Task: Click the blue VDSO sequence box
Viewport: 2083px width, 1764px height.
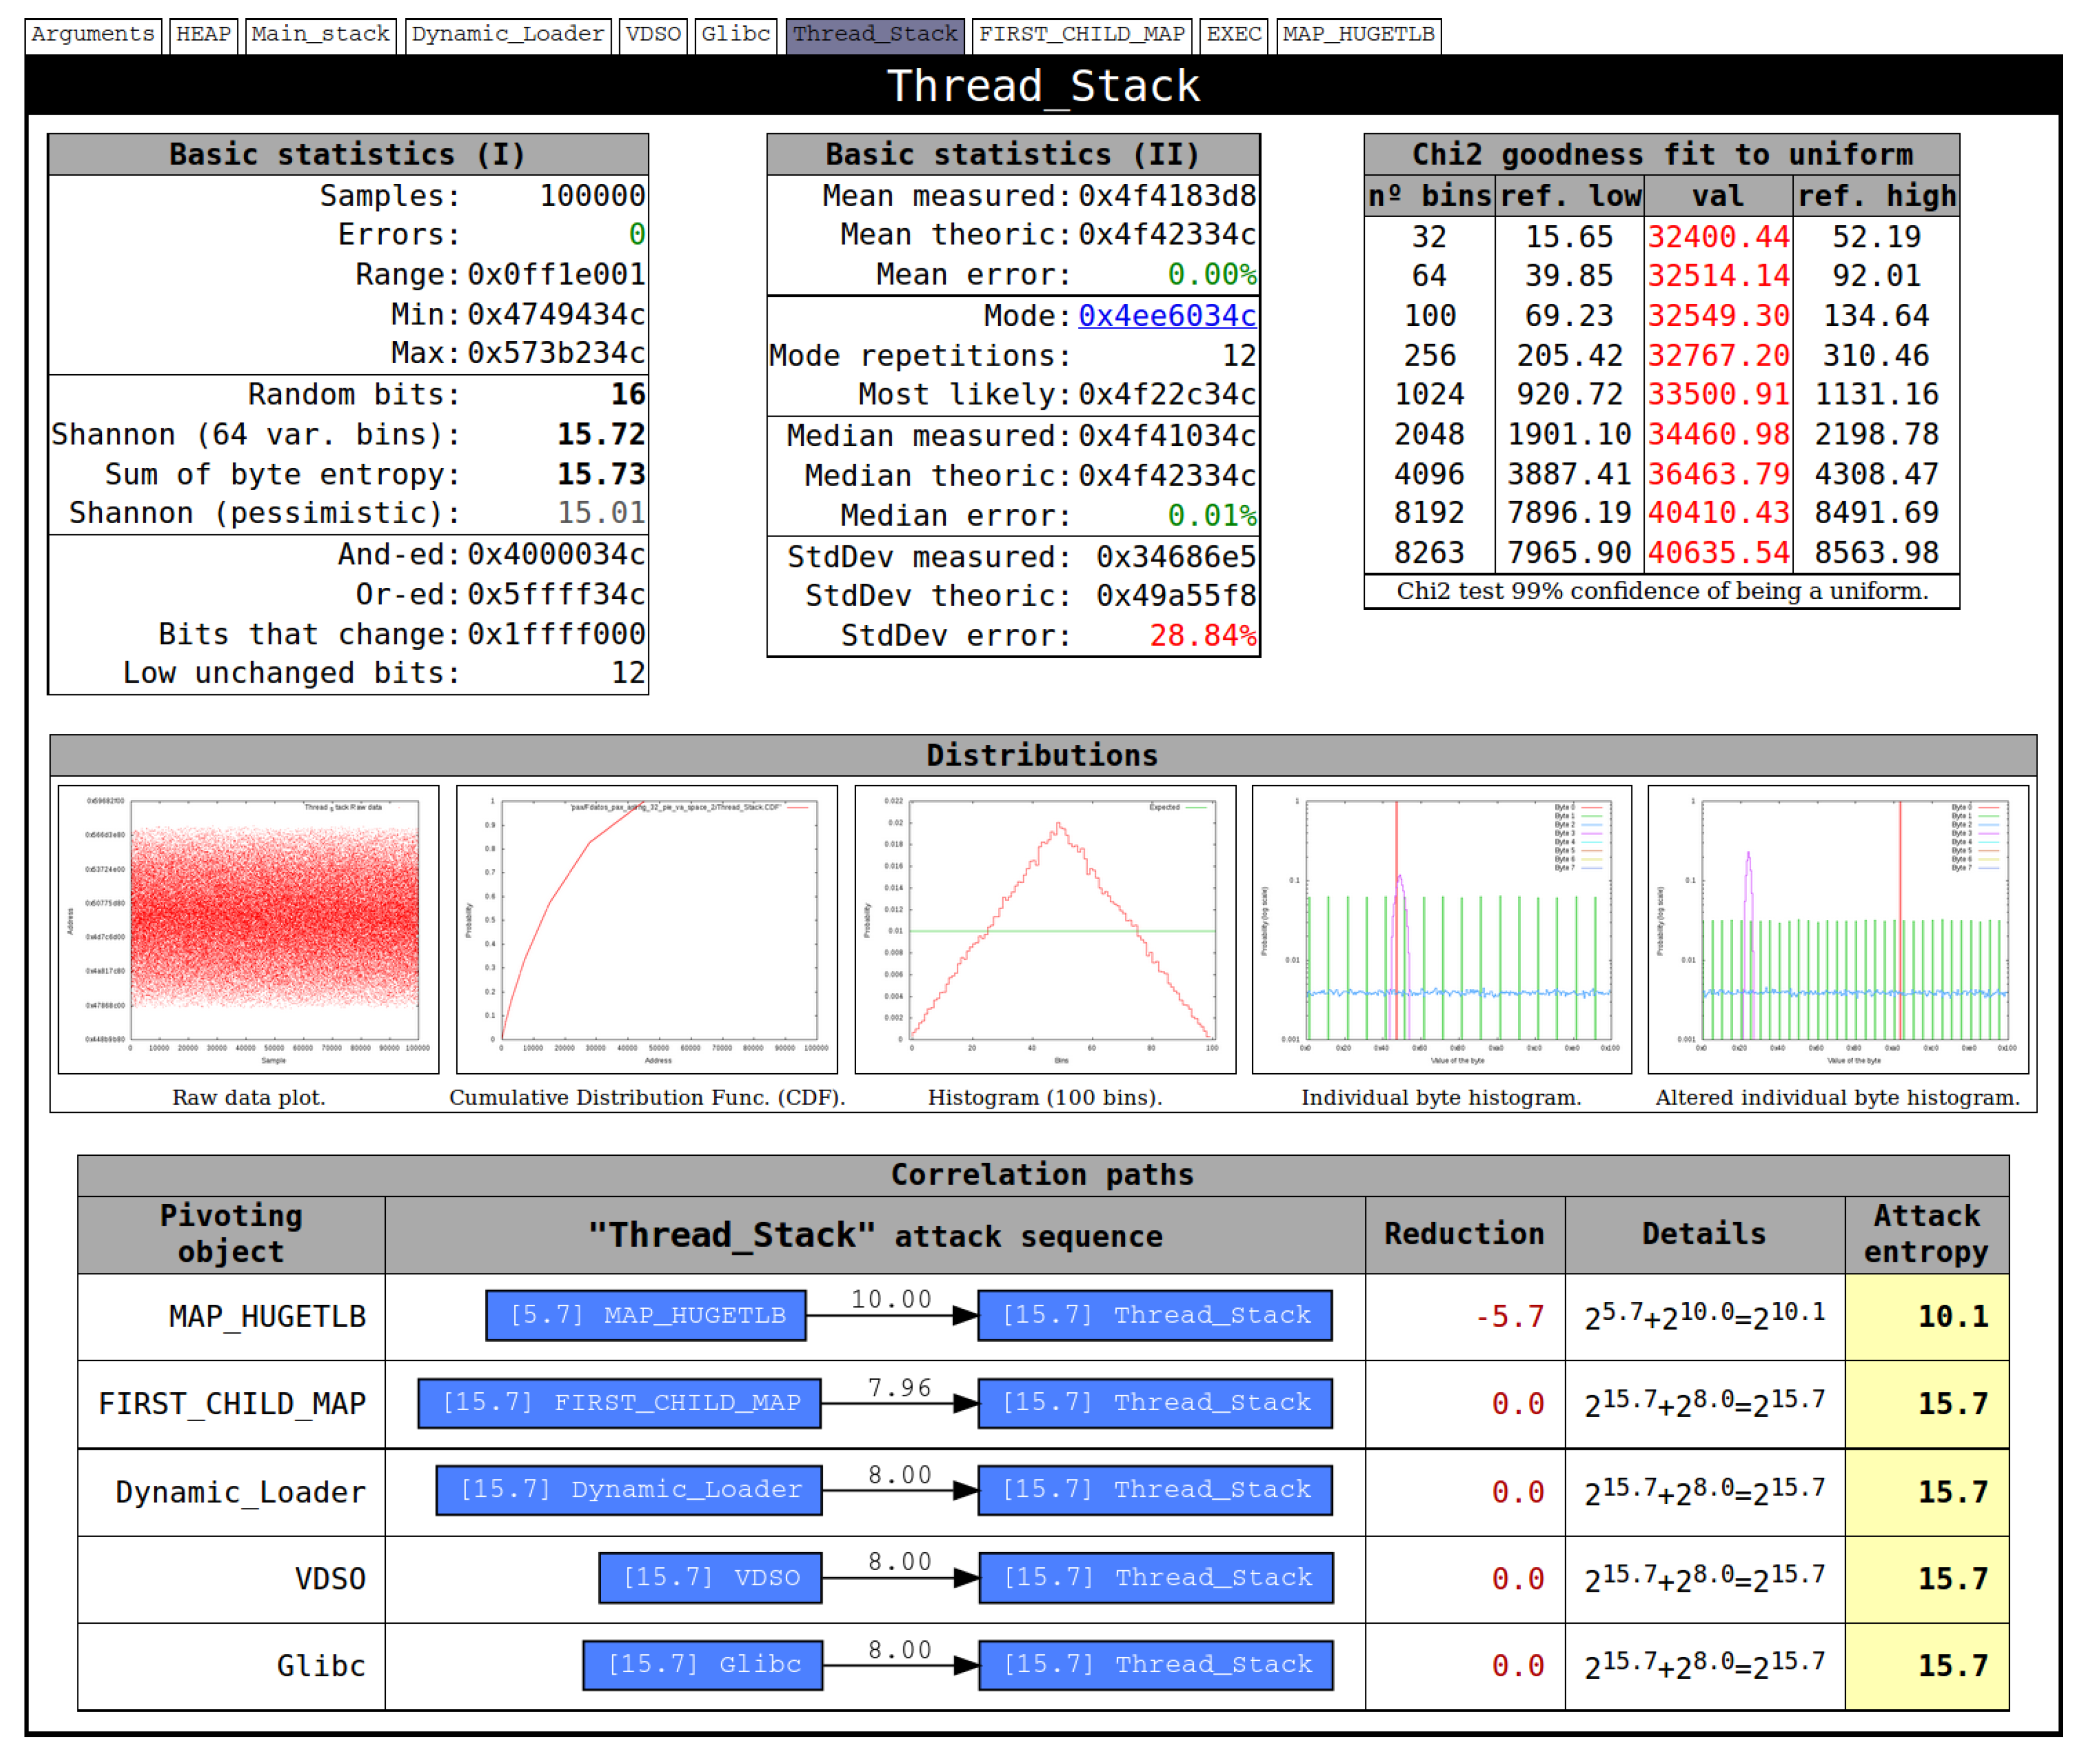Action: click(710, 1578)
